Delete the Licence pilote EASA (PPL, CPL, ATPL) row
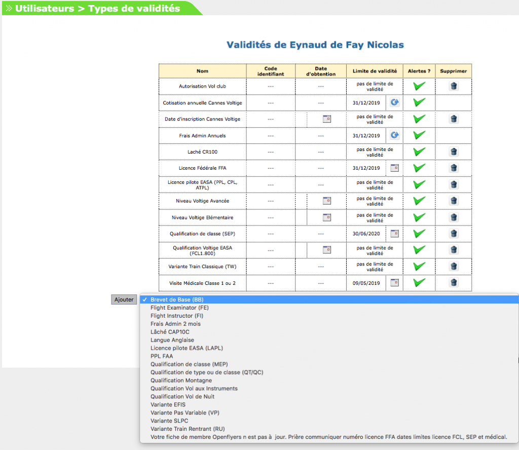The width and height of the screenshot is (519, 450). pyautogui.click(x=454, y=184)
